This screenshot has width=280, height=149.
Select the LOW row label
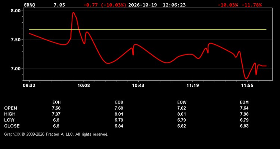[x=9, y=120]
